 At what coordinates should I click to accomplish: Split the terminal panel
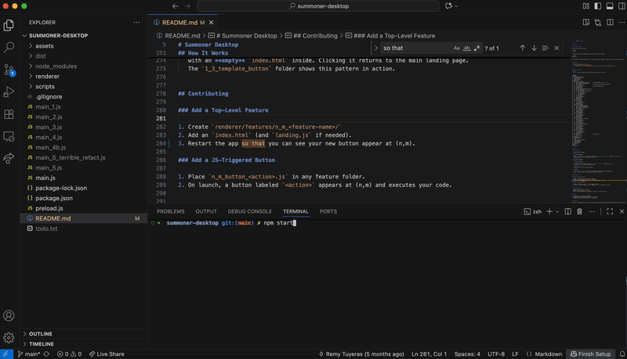tap(568, 211)
